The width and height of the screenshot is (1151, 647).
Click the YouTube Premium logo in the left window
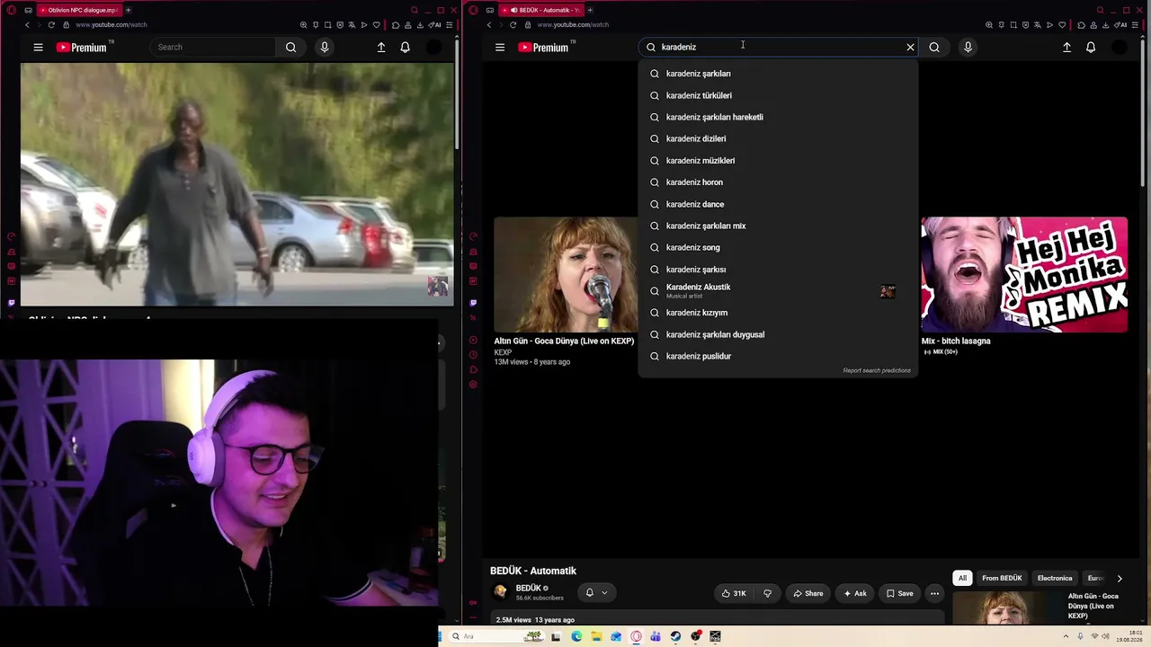(x=82, y=47)
